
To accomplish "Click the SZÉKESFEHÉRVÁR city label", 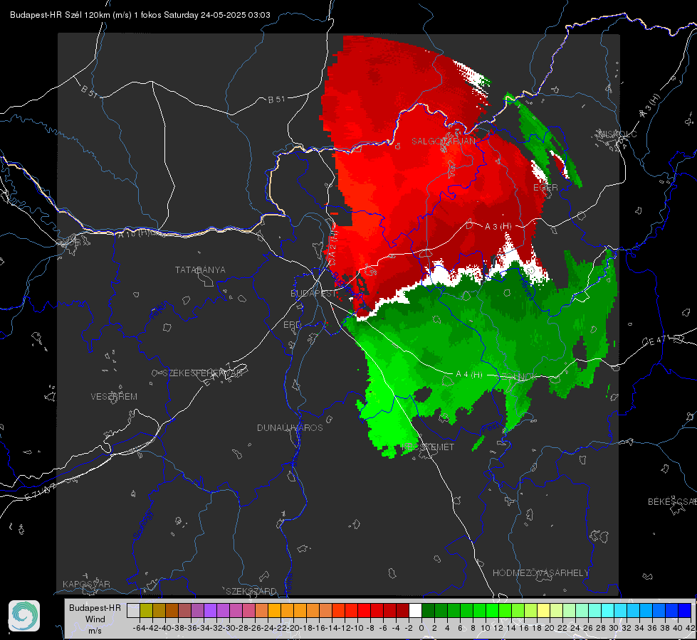I will pyautogui.click(x=201, y=373).
